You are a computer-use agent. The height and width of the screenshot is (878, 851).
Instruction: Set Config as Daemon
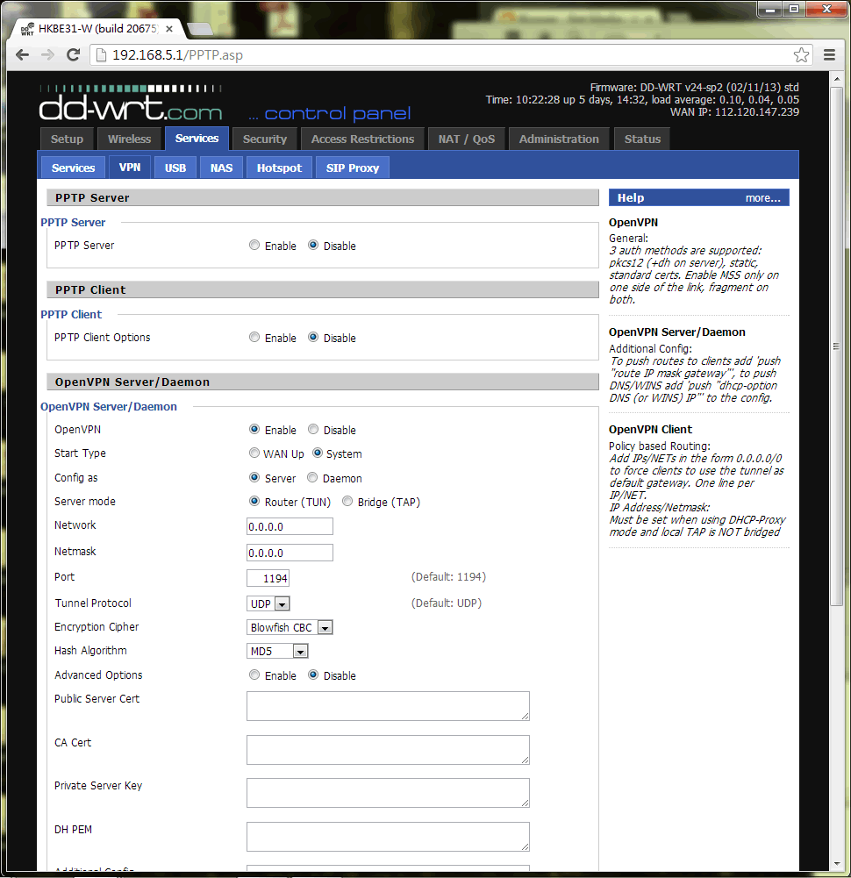312,478
